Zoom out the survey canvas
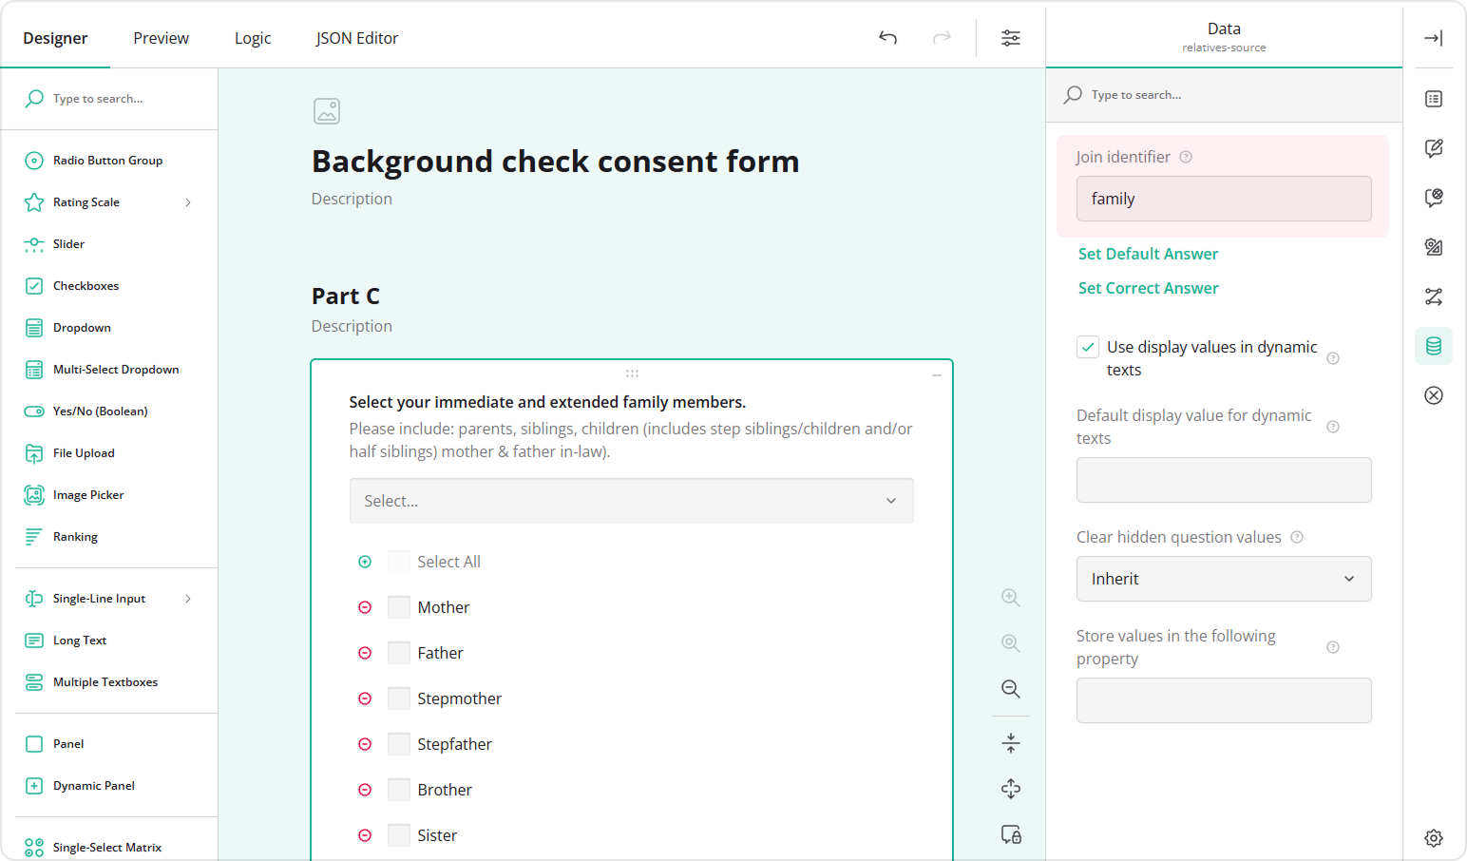This screenshot has height=861, width=1467. pos(1010,689)
